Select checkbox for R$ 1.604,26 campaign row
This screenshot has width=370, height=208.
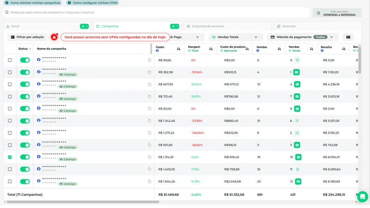click(x=10, y=181)
